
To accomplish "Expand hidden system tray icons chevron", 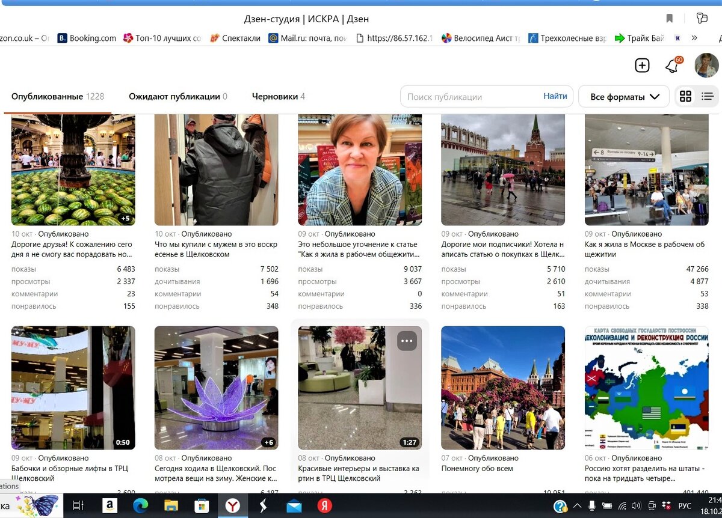I will [x=577, y=506].
